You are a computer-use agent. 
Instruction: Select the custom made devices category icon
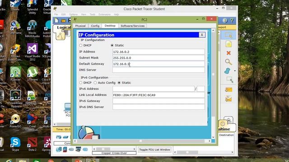point(78,149)
